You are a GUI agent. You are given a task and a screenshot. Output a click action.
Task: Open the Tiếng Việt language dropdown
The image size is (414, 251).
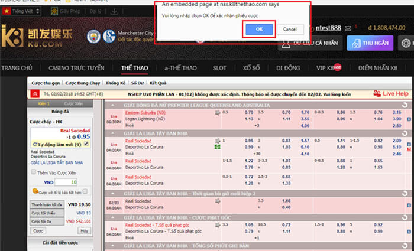[24, 11]
